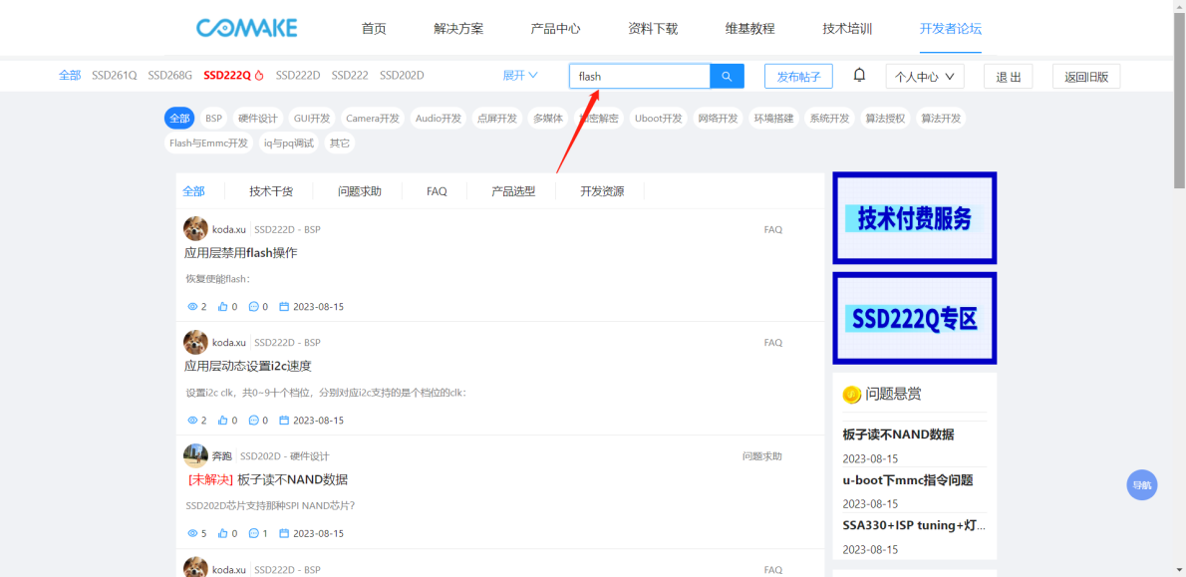
Task: Click the comment icon on the i2c post
Action: click(x=253, y=421)
